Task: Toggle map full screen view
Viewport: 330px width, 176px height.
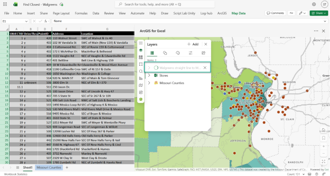Action: click(324, 162)
